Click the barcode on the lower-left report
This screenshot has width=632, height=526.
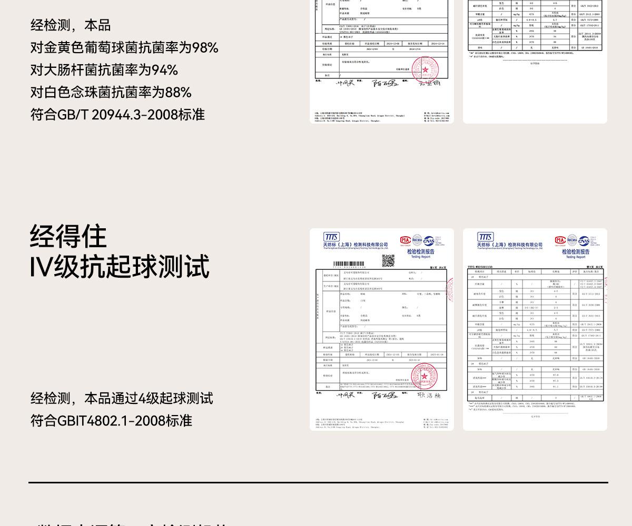click(x=349, y=264)
